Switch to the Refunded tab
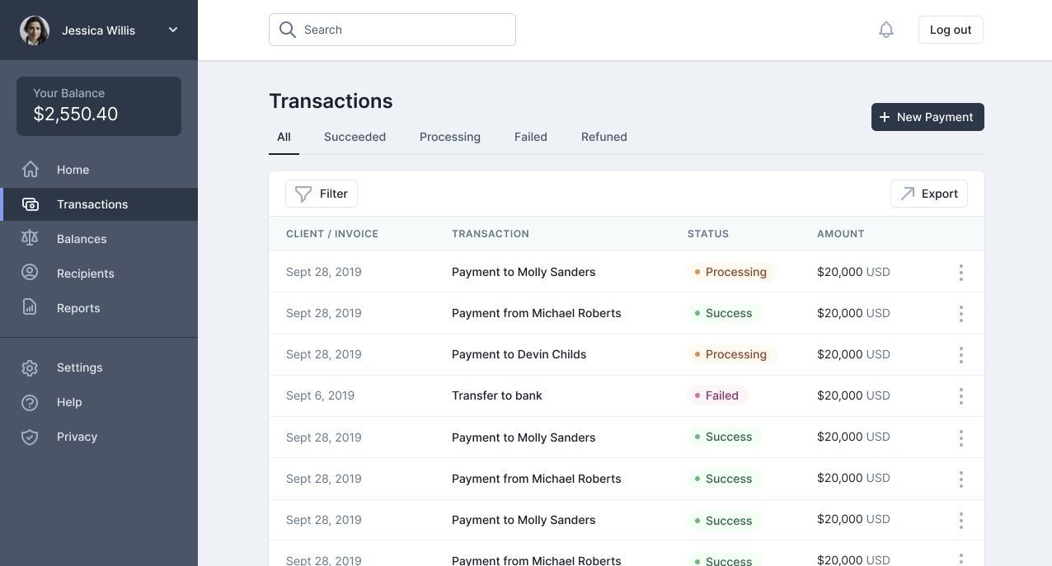 tap(604, 137)
